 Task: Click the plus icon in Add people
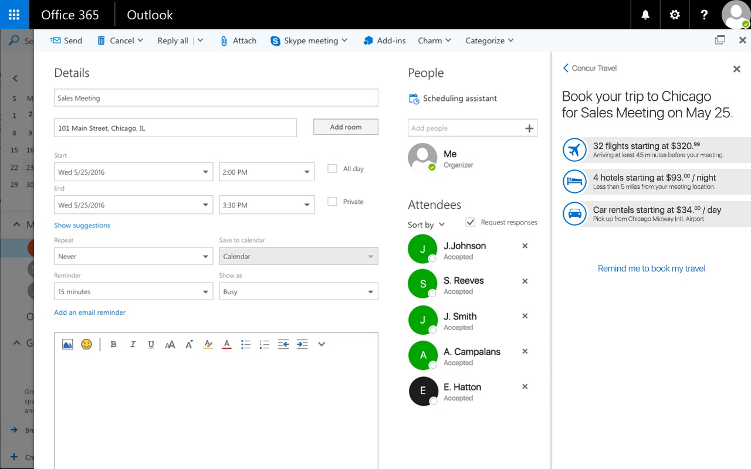coord(529,128)
